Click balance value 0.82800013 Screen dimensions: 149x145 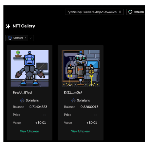coord(89,107)
